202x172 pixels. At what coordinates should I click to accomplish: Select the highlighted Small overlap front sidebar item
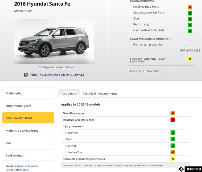click(28, 118)
